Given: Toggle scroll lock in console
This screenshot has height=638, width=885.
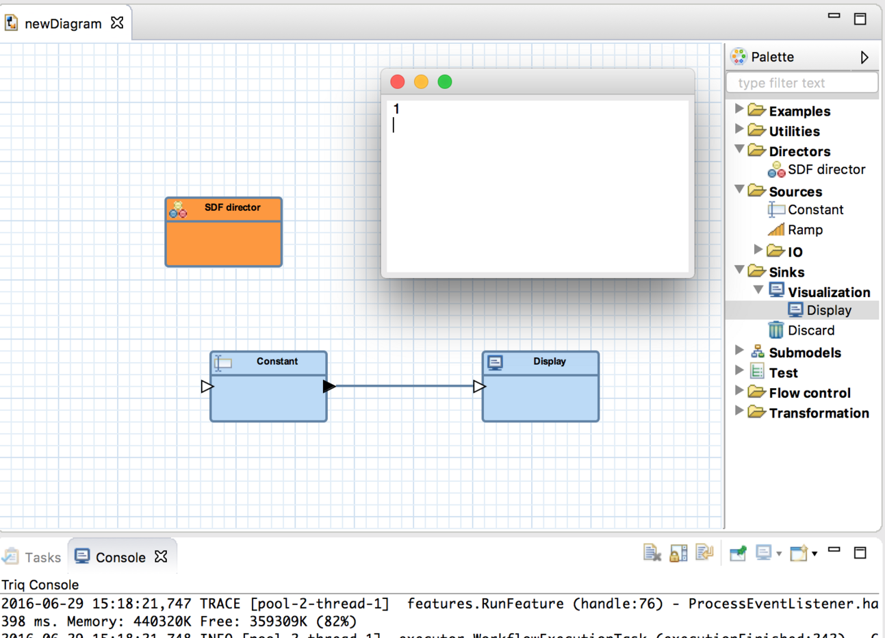Looking at the screenshot, I should pos(678,553).
